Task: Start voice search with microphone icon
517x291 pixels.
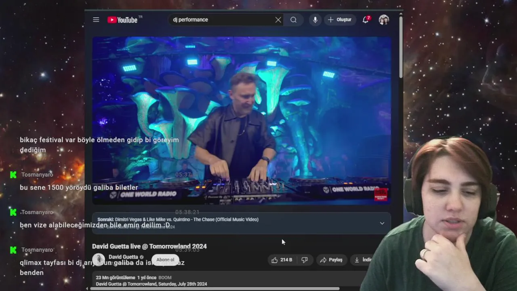Action: pos(315,20)
